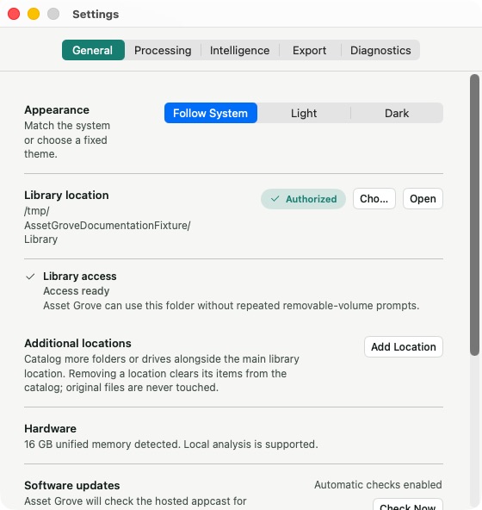Show the Diagnostics tab
Image resolution: width=482 pixels, height=510 pixels.
[380, 50]
